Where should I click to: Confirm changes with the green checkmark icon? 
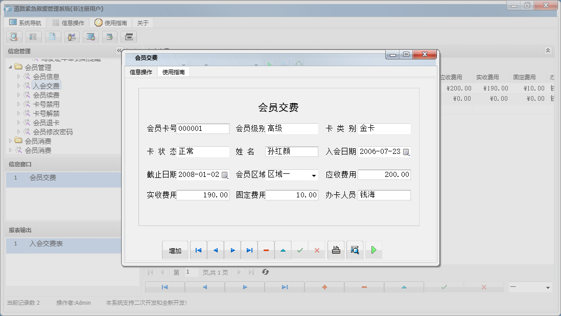(x=300, y=250)
